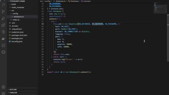Open the terminal panel icon in activity bar
Viewport: 169px width, 95px height.
pos(3,45)
